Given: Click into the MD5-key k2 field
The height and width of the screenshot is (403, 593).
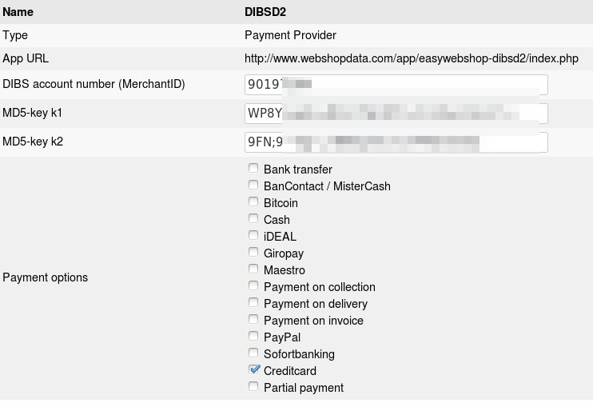Looking at the screenshot, I should (396, 142).
